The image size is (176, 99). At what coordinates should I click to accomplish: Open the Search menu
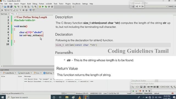tap(16, 4)
